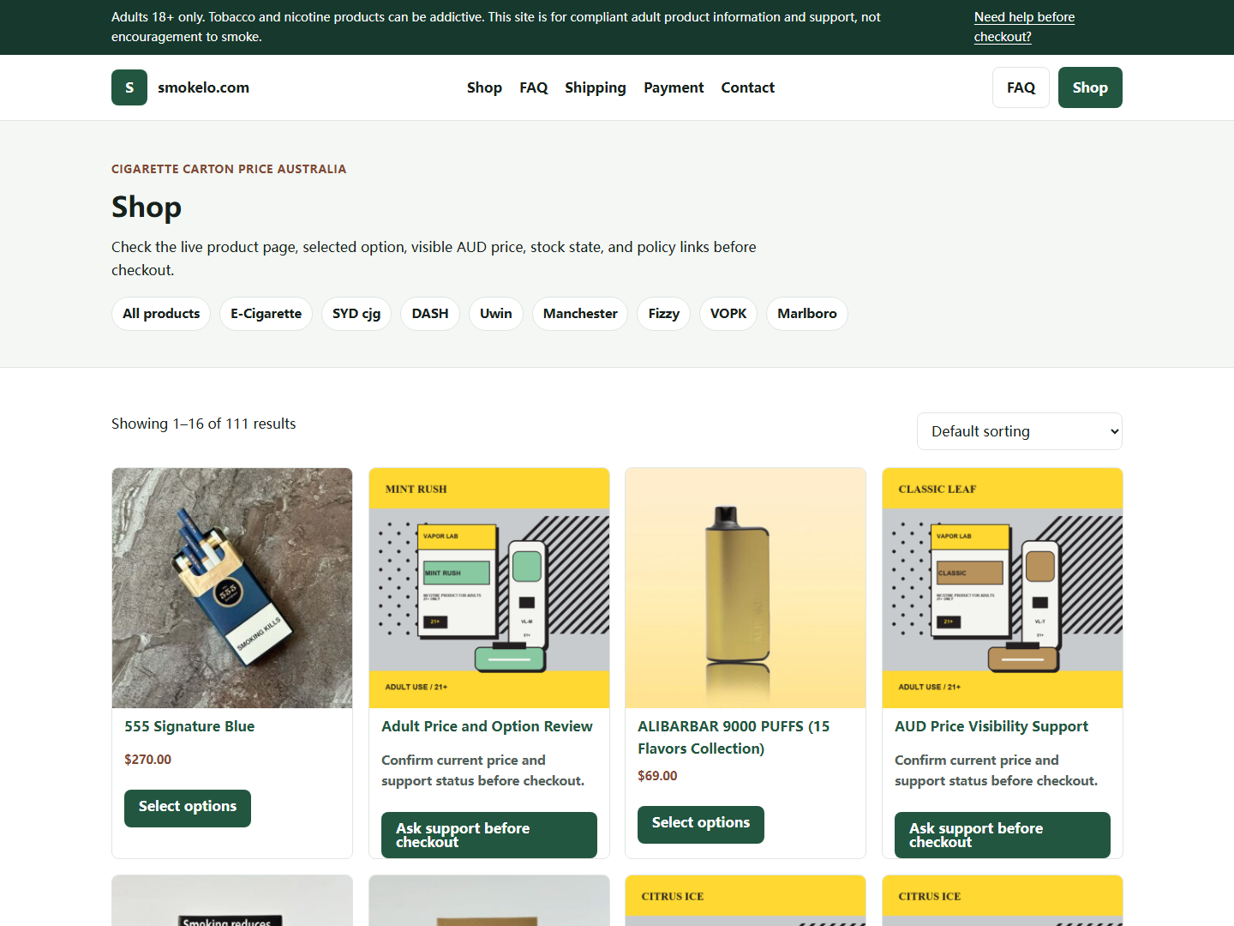Open the Payment menu item
The width and height of the screenshot is (1234, 926).
(x=674, y=87)
